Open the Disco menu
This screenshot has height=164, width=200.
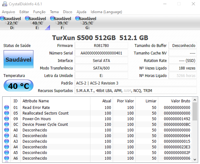[68, 12]
